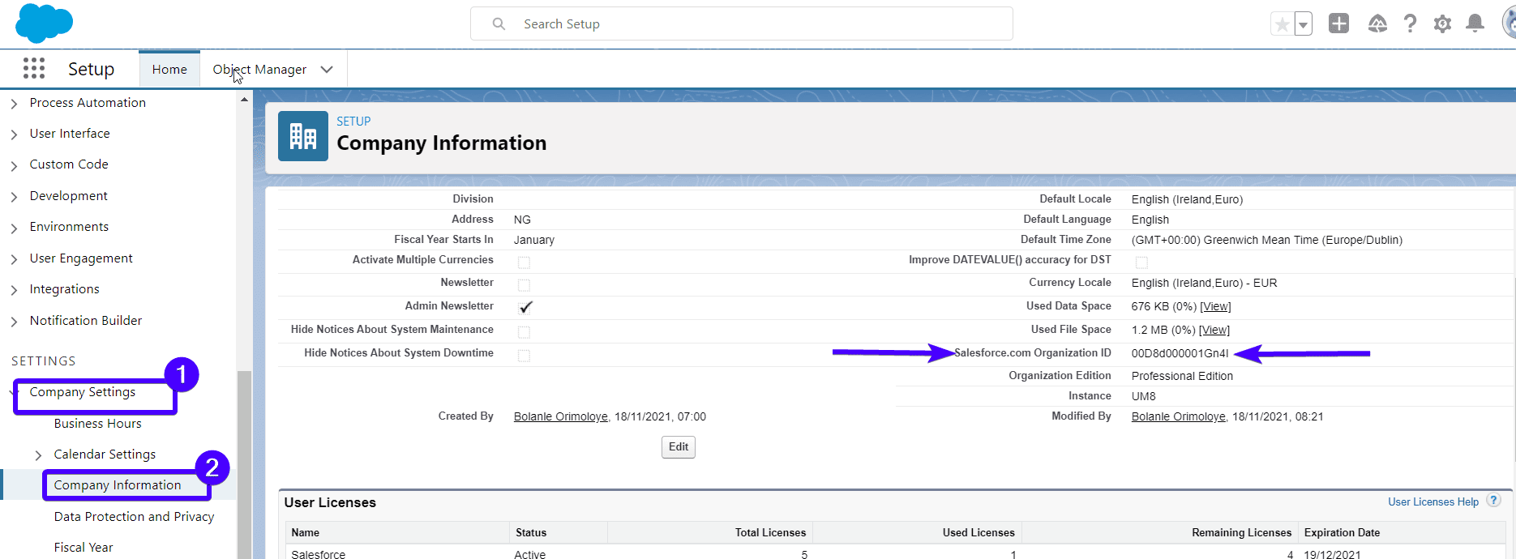Click sidebar scroll up arrow
Image resolution: width=1516 pixels, height=559 pixels.
[x=244, y=100]
